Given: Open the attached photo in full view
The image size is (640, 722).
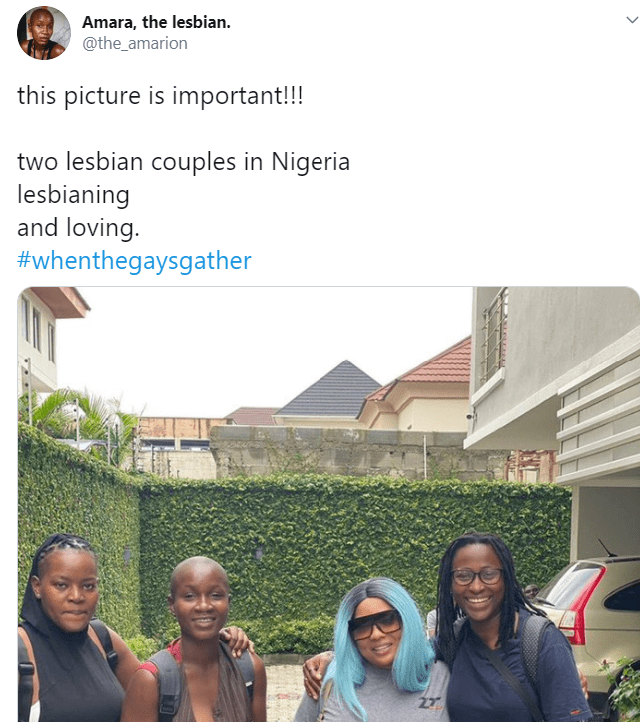Looking at the screenshot, I should (328, 503).
